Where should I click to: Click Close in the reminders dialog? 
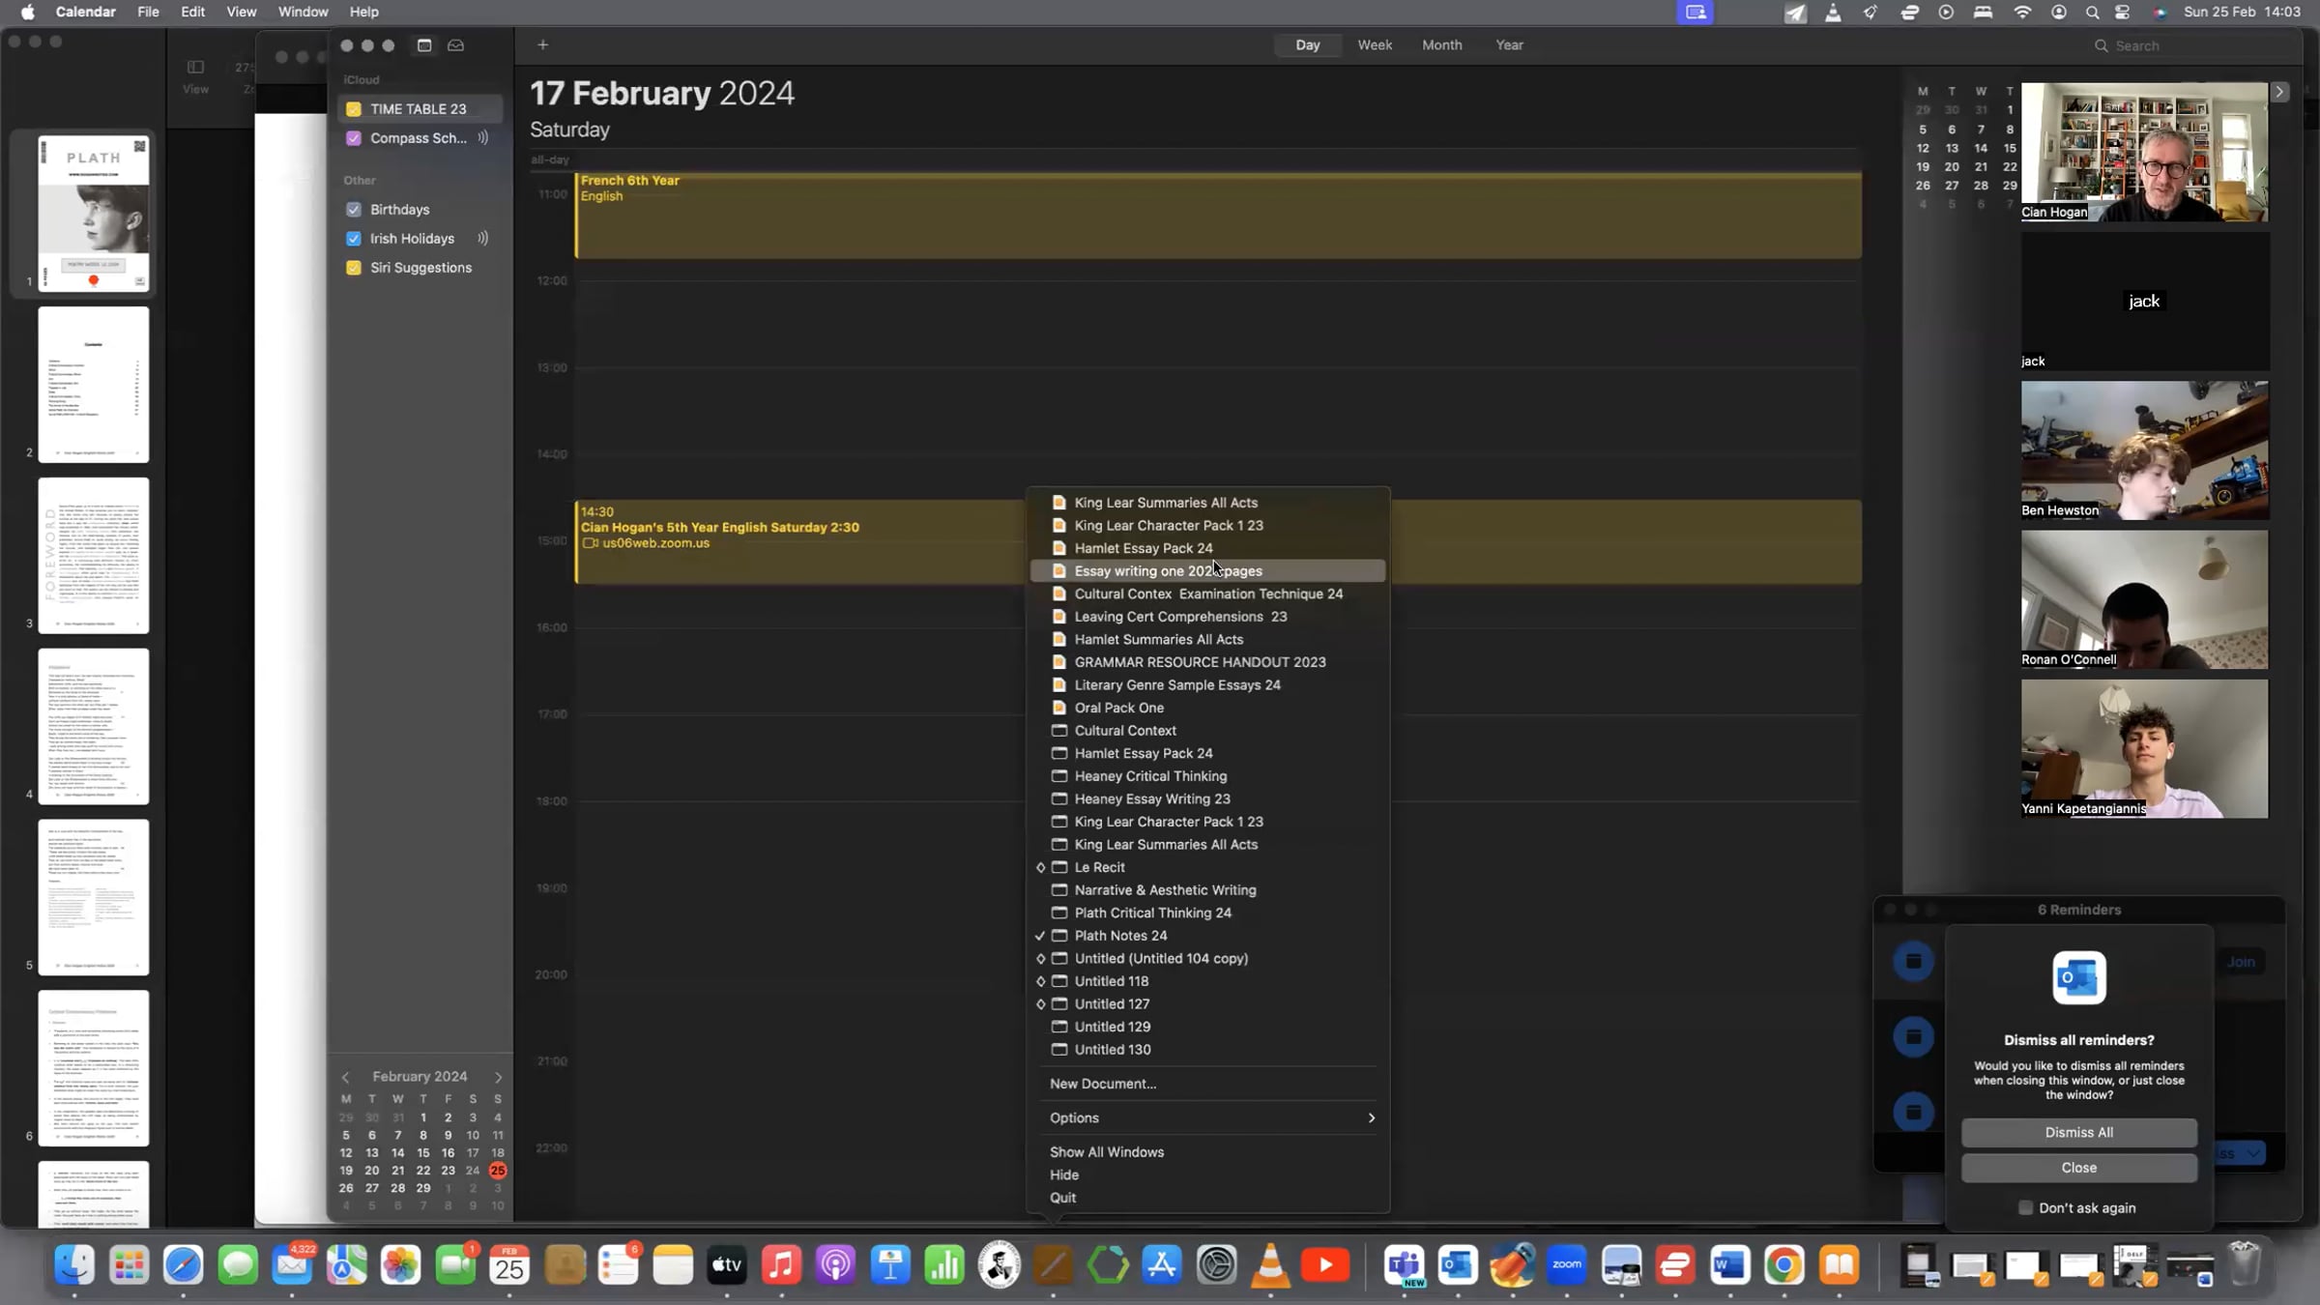pos(2078,1168)
